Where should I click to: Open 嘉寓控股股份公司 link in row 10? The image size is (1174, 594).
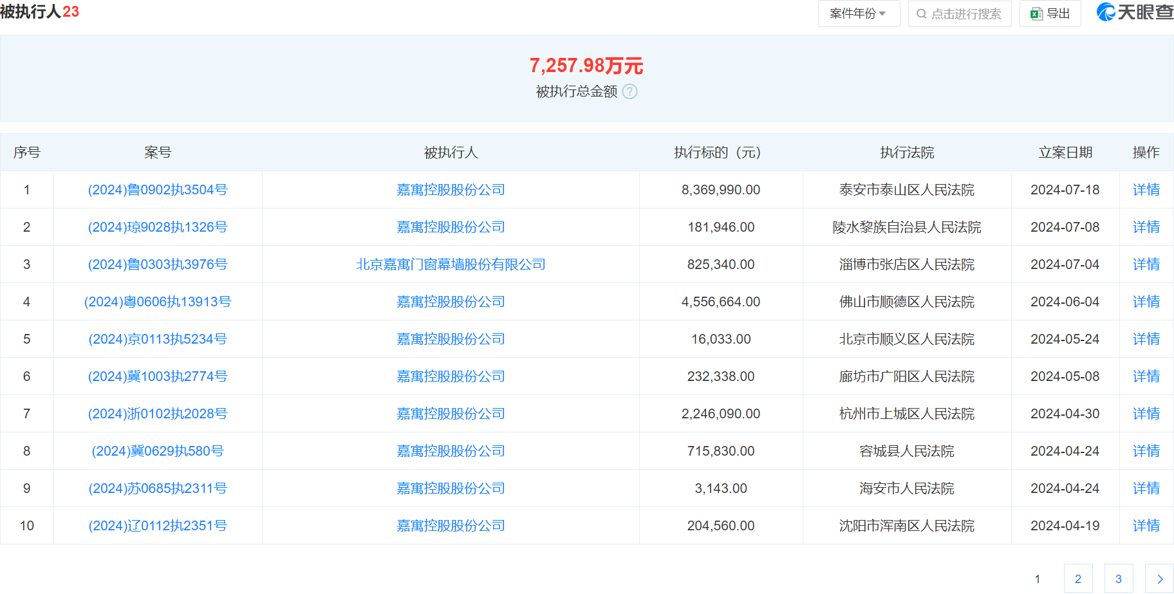tap(451, 526)
